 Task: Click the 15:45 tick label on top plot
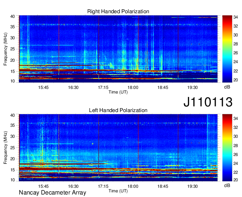tap(43, 87)
